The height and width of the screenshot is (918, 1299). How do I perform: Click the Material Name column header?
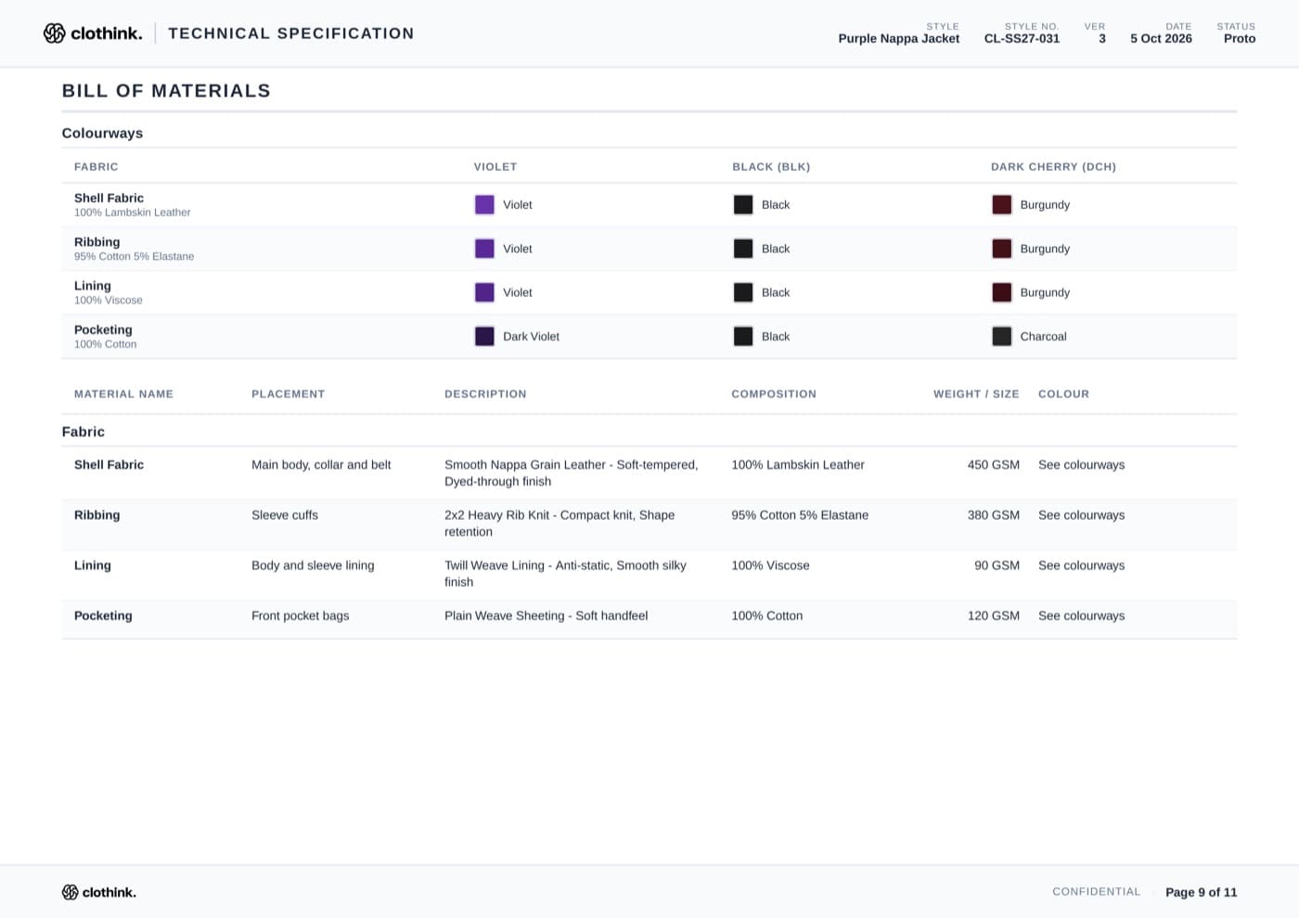point(123,394)
